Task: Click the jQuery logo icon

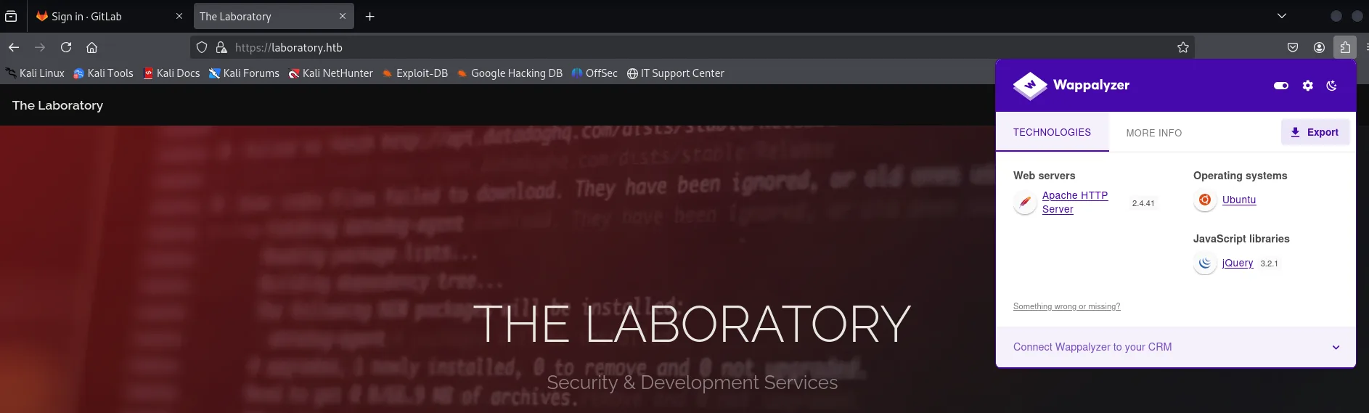Action: click(x=1205, y=263)
